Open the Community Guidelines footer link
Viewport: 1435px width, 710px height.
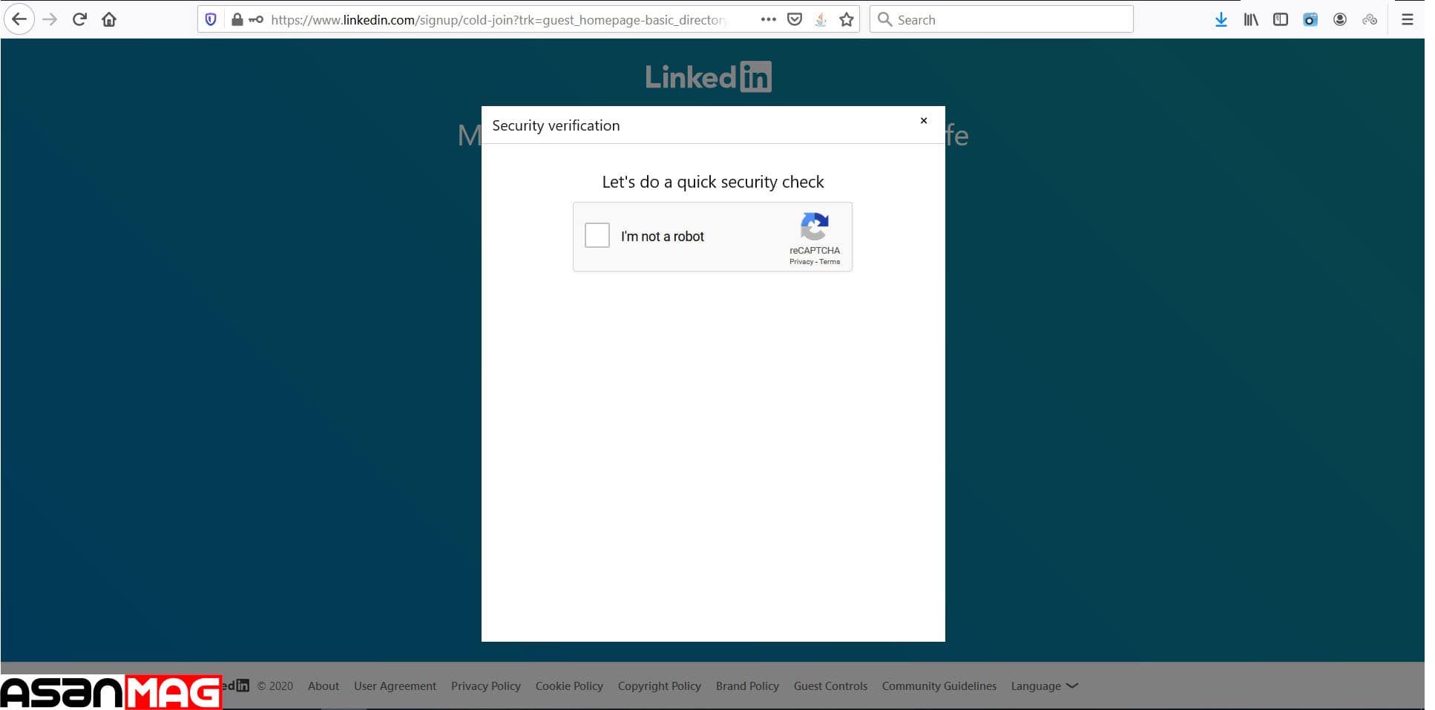pyautogui.click(x=939, y=686)
